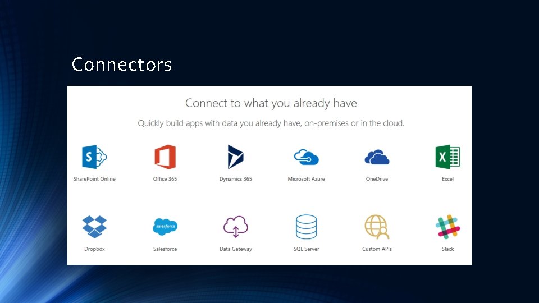Click the "Quickly build apps with data" subtitle
539x303 pixels.
pos(271,123)
